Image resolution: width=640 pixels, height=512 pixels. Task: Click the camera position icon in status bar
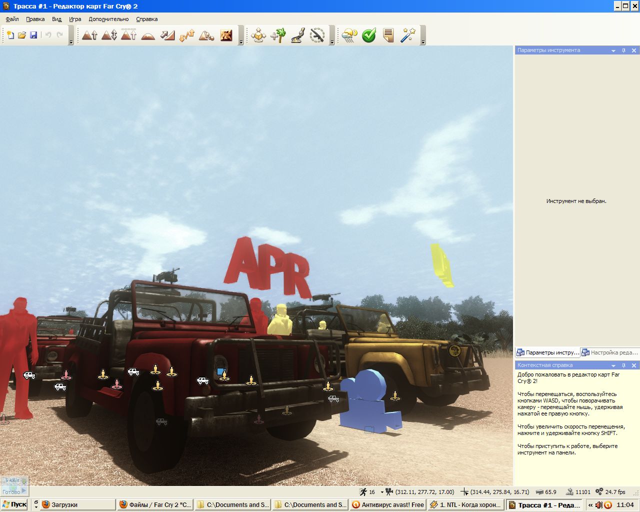pos(389,492)
